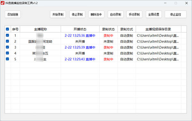Switch to 自动录制 mode

pos(116,14)
